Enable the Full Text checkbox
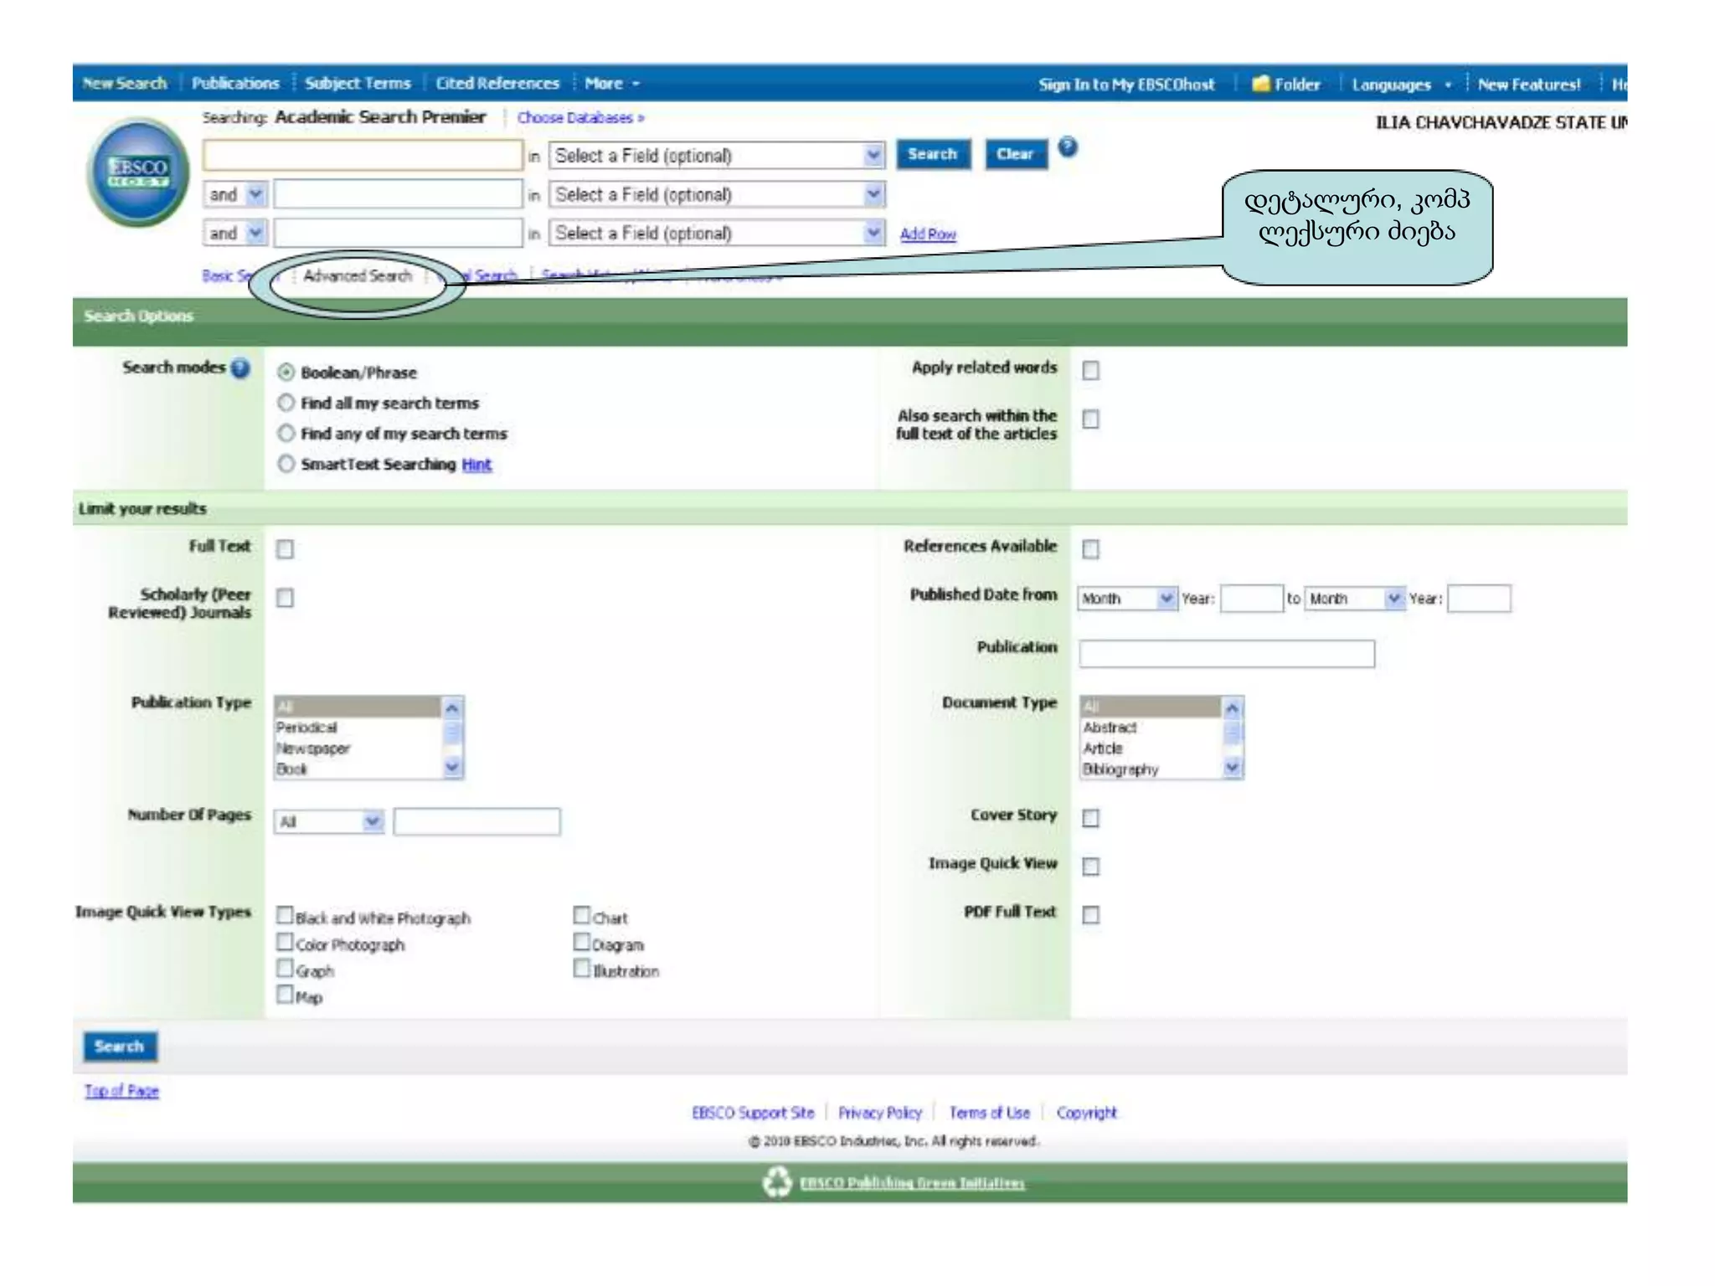 pos(286,549)
